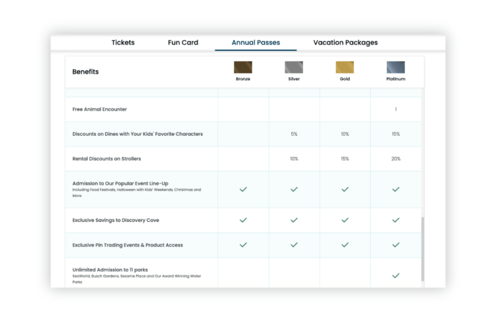Screen dimensions: 496x322
Task: Select the Platinum pass card icon
Action: coord(396,67)
